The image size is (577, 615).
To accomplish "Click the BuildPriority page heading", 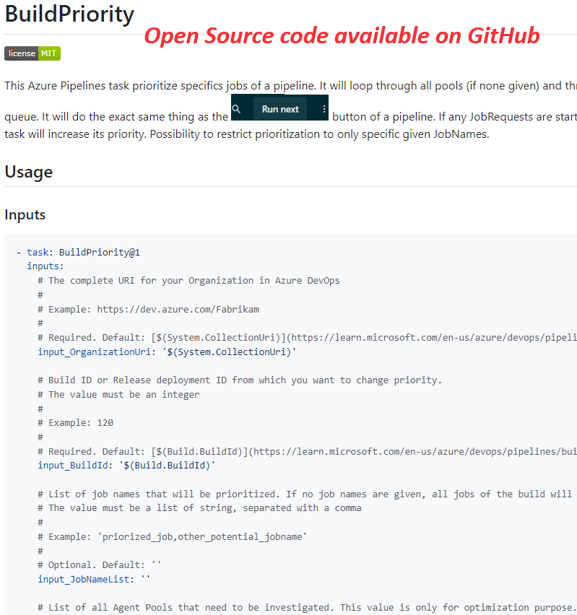I will coord(69,14).
